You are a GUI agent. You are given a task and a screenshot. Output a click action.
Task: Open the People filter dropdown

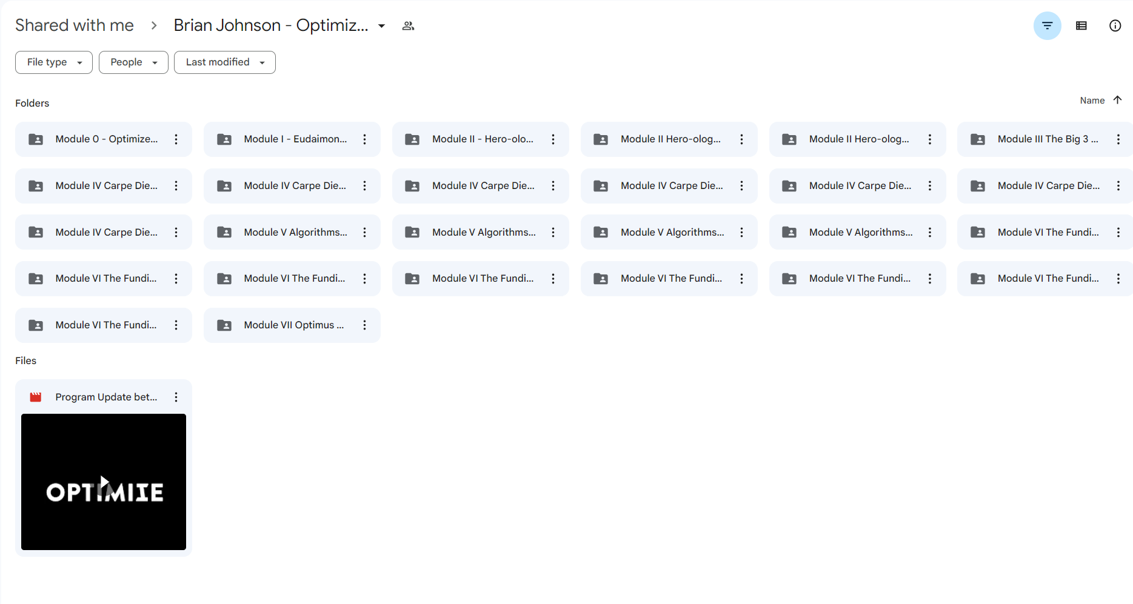[x=133, y=62]
